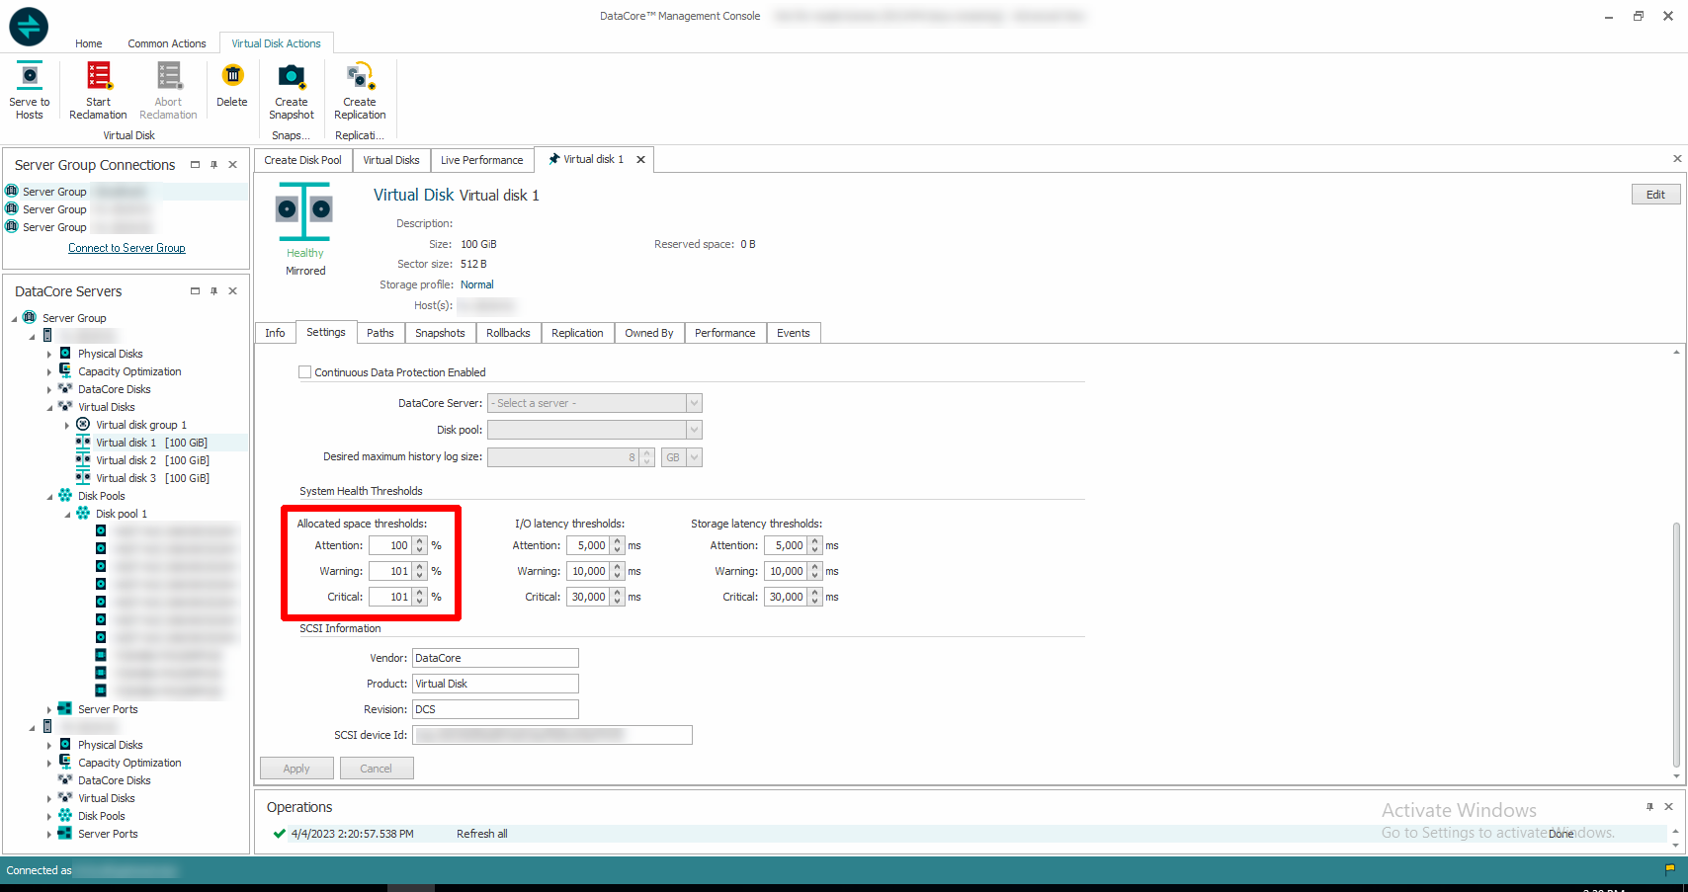The width and height of the screenshot is (1688, 892).
Task: Click the Create Replication icon
Action: 360,77
